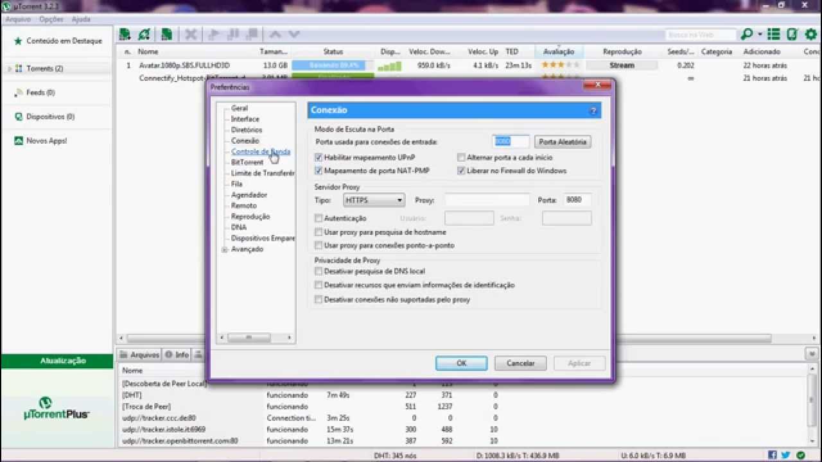822x462 pixels.
Task: Click the Avatar torrent star rating
Action: [561, 65]
